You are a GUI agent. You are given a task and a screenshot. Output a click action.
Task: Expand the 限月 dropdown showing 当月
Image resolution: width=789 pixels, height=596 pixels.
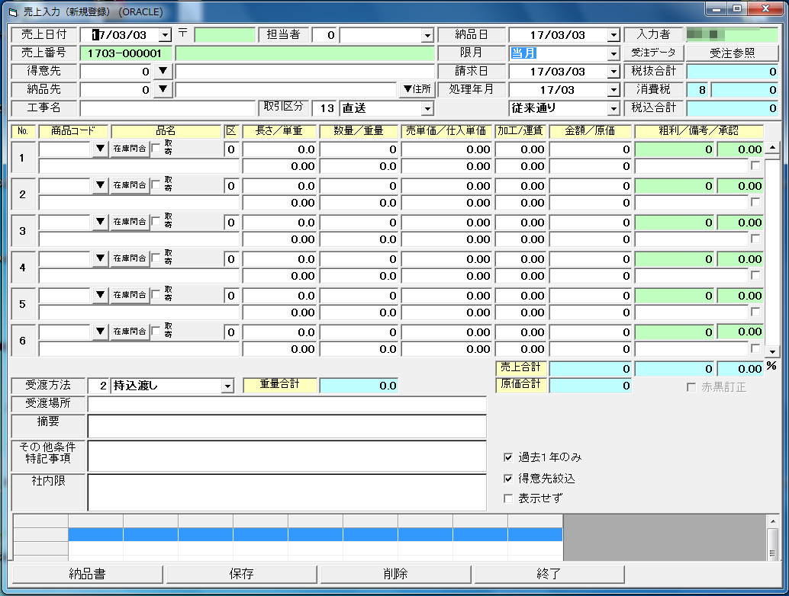pos(613,53)
